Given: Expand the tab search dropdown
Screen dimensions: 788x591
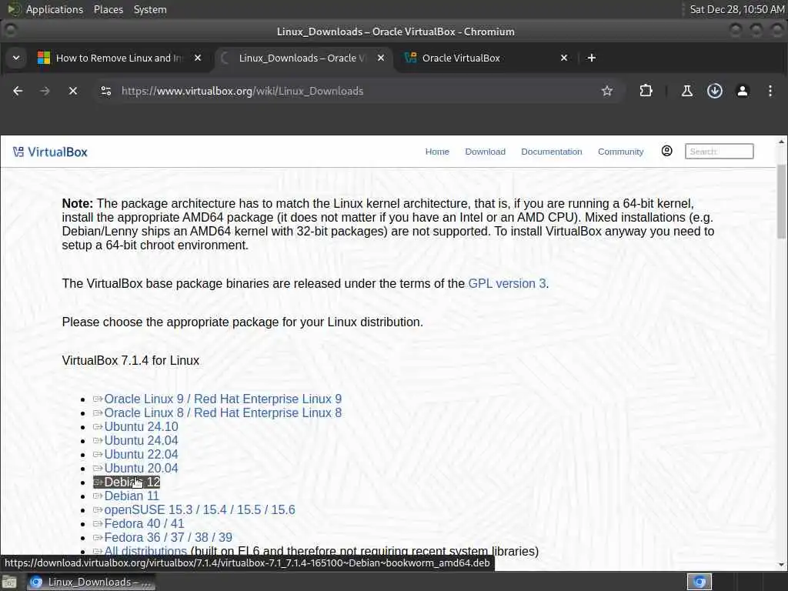Looking at the screenshot, I should (x=16, y=58).
